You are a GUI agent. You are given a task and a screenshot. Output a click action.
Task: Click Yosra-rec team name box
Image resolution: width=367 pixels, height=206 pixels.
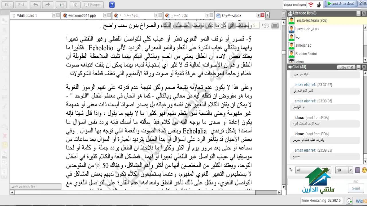[295, 5]
